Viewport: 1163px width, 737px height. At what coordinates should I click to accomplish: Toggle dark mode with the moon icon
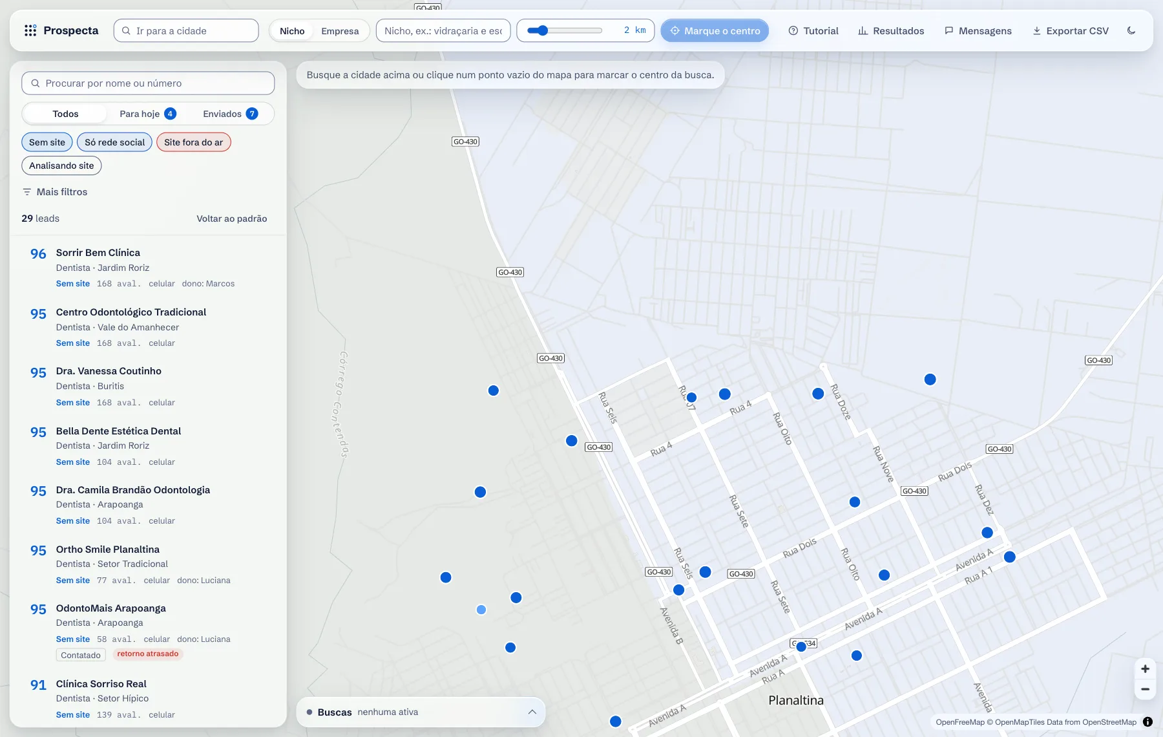(x=1131, y=30)
